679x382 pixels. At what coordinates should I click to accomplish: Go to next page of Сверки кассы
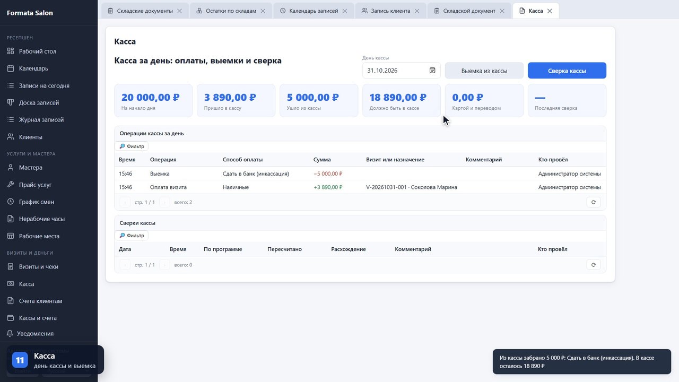[x=164, y=265]
